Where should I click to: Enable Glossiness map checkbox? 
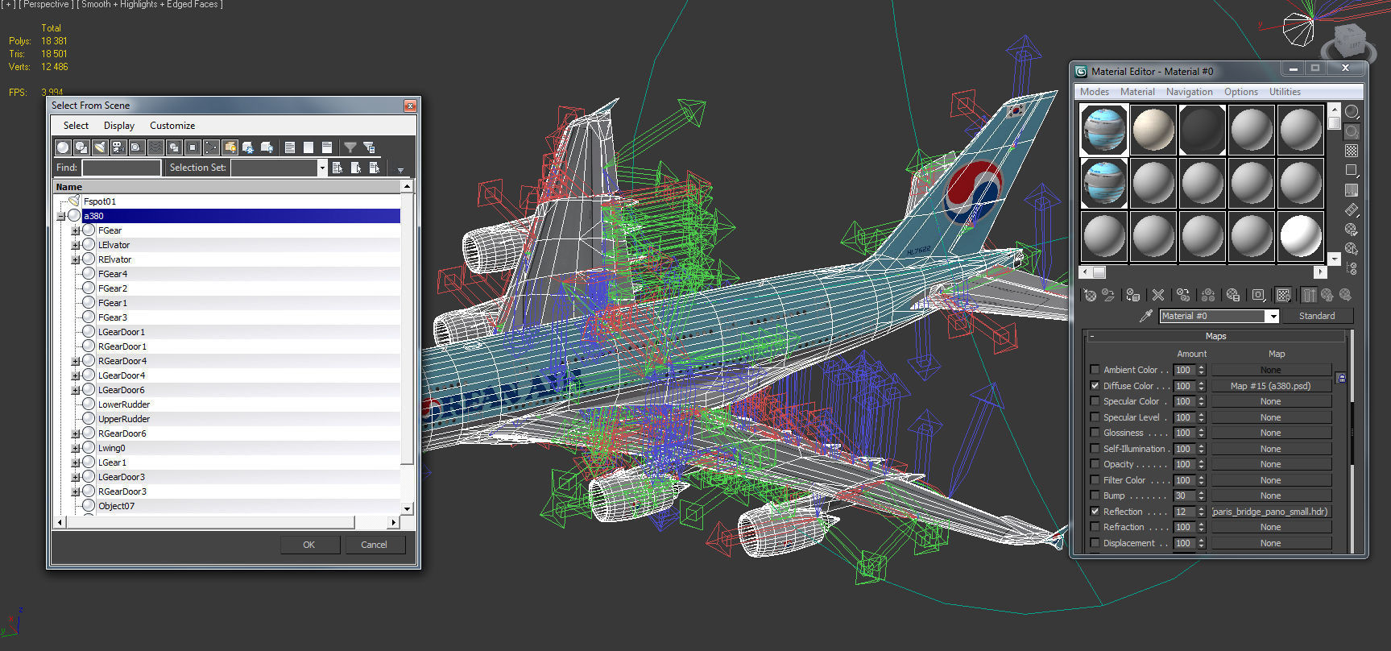pos(1095,433)
